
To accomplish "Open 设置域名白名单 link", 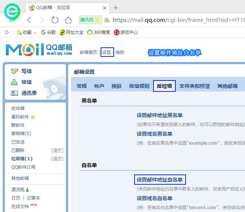I will (154, 198).
